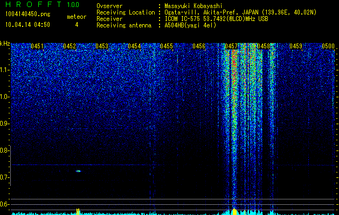Click the Ogata-vill. Akita-Pref. JAPAN location text
This screenshot has height=215, width=339.
click(x=240, y=13)
